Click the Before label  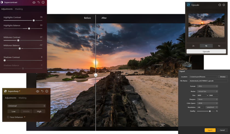pos(87,18)
